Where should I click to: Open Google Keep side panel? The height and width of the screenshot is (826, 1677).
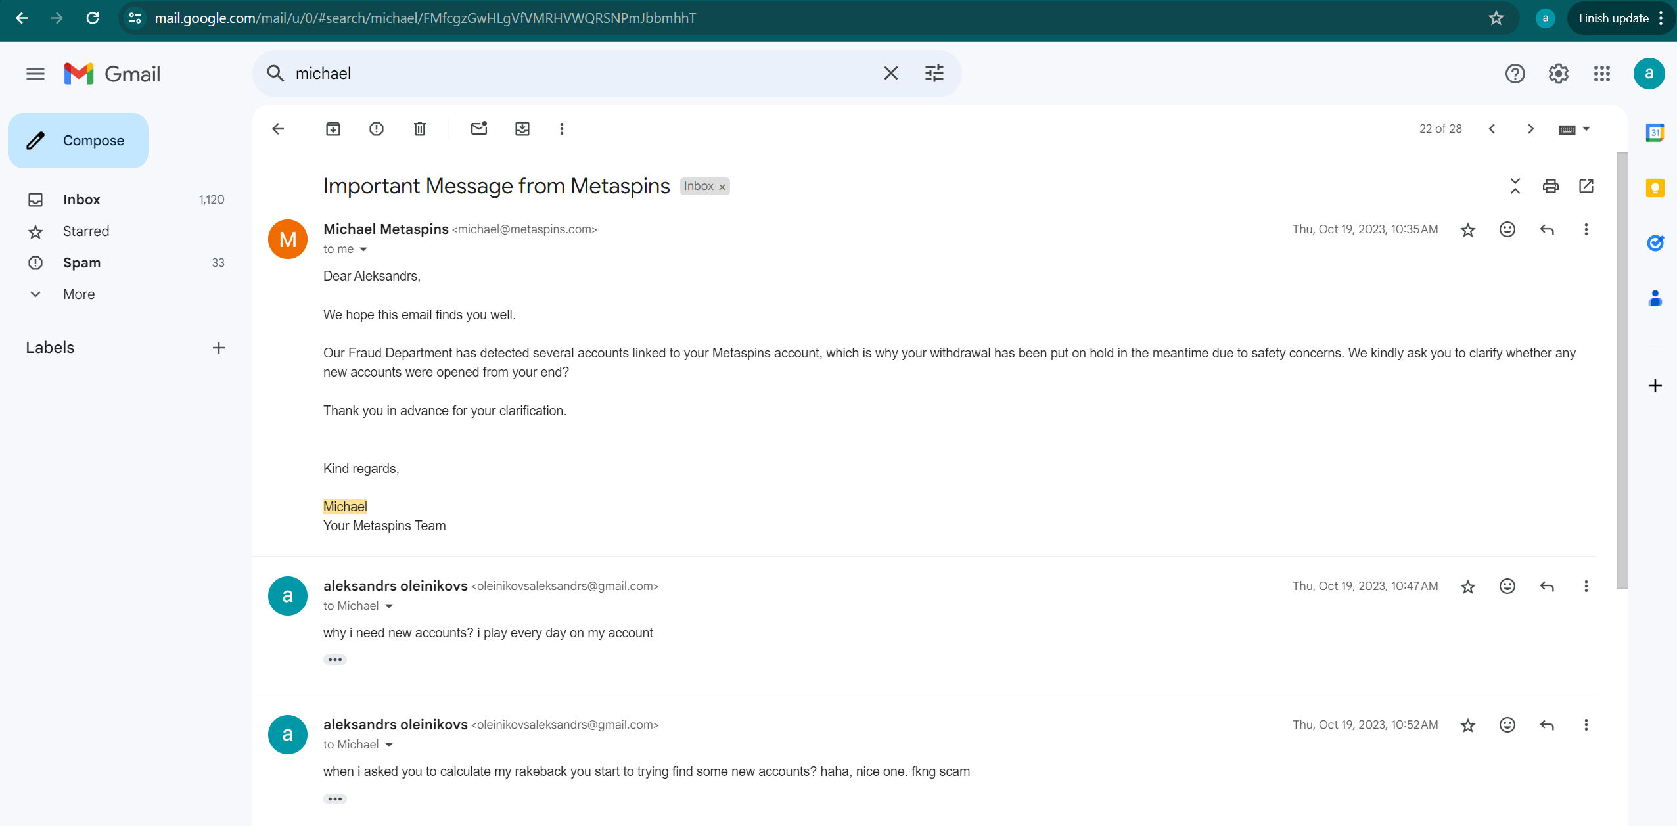(x=1655, y=189)
